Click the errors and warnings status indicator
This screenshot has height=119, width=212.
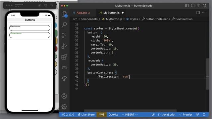pyautogui.click(x=68, y=115)
